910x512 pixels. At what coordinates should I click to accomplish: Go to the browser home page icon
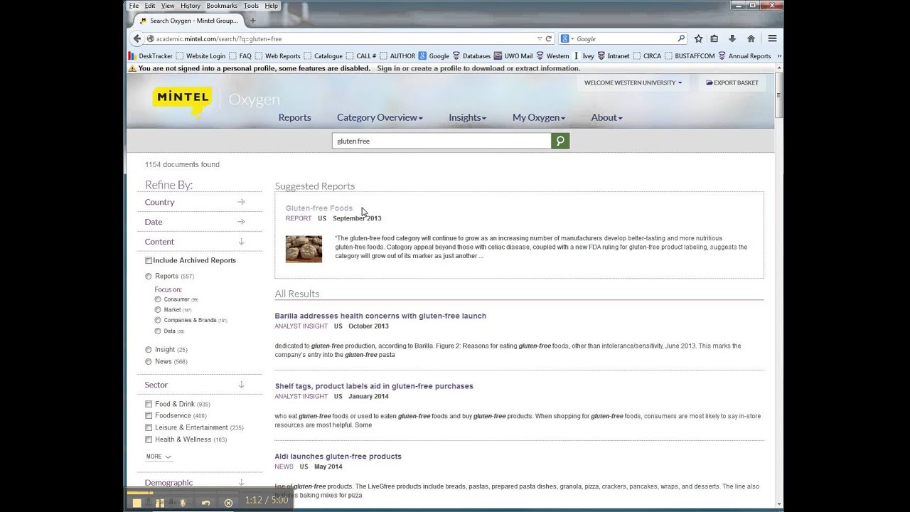click(751, 38)
